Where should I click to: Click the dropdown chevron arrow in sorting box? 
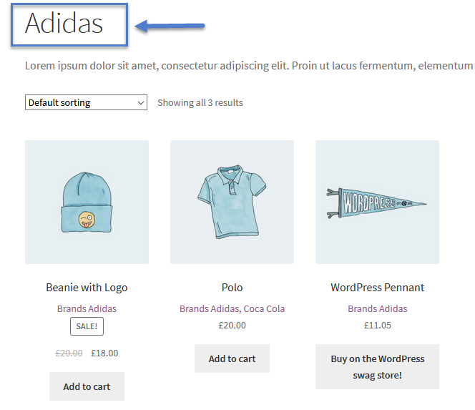click(x=140, y=103)
